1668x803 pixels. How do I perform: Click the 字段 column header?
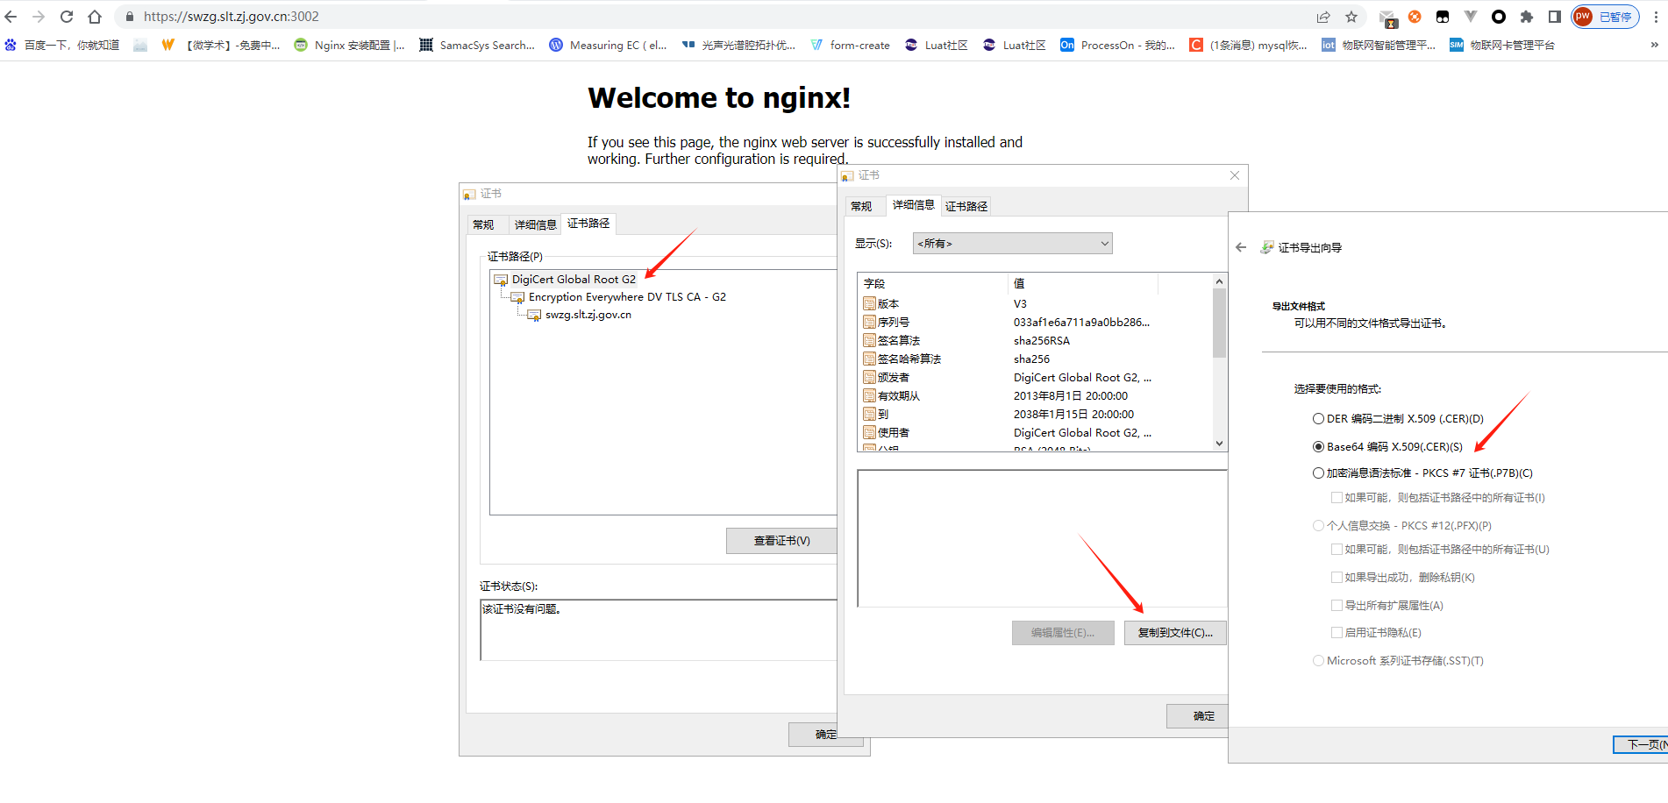[x=933, y=284]
